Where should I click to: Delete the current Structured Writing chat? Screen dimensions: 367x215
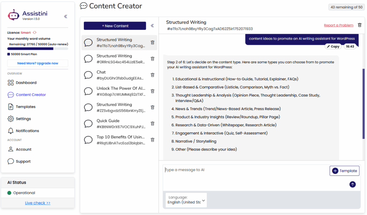(x=360, y=25)
